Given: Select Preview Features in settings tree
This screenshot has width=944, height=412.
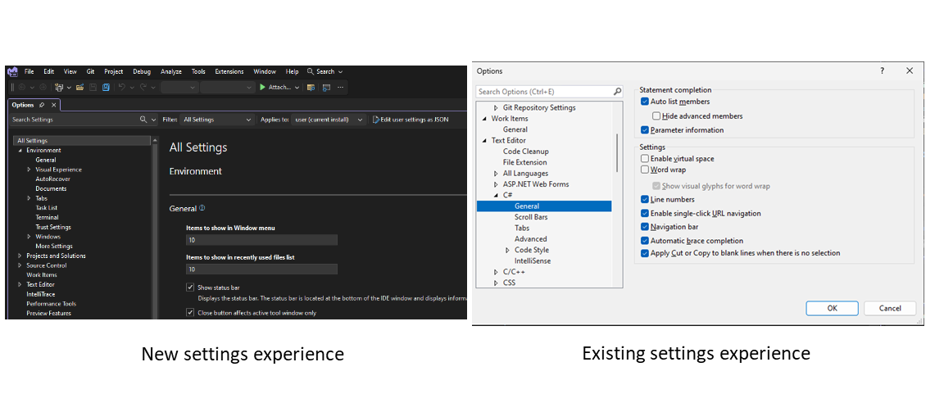Looking at the screenshot, I should coord(49,314).
